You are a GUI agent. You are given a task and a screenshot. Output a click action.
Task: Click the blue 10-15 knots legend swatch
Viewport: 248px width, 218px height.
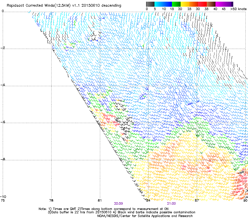pos(168,4)
